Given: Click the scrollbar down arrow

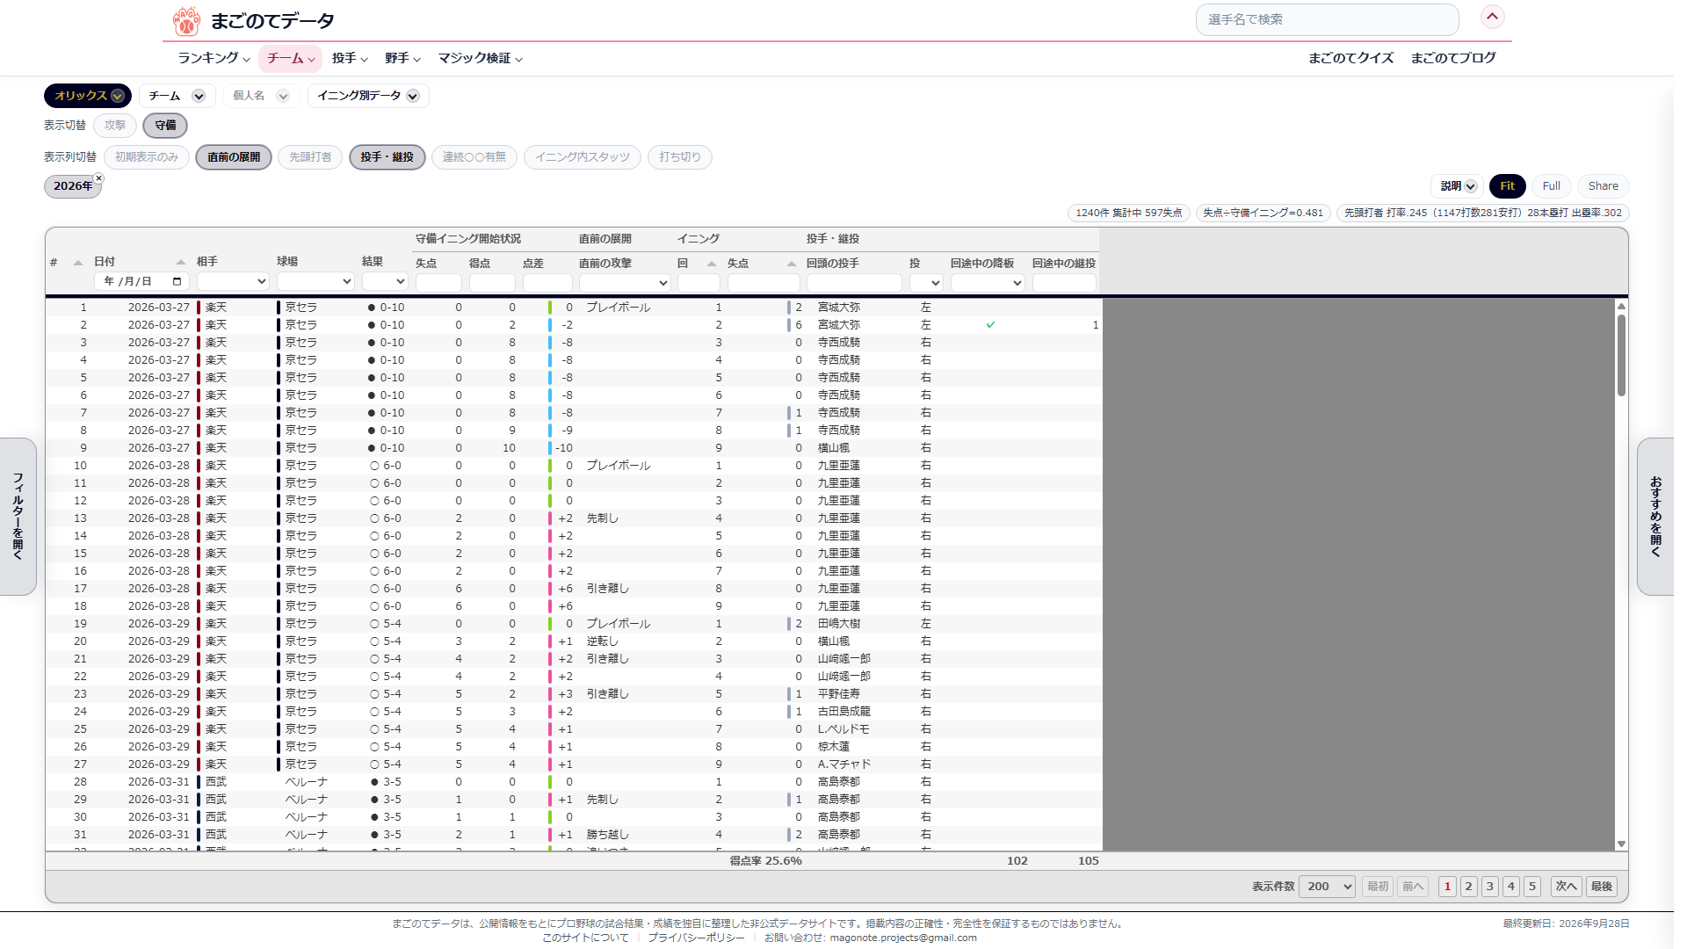Looking at the screenshot, I should coord(1621,844).
